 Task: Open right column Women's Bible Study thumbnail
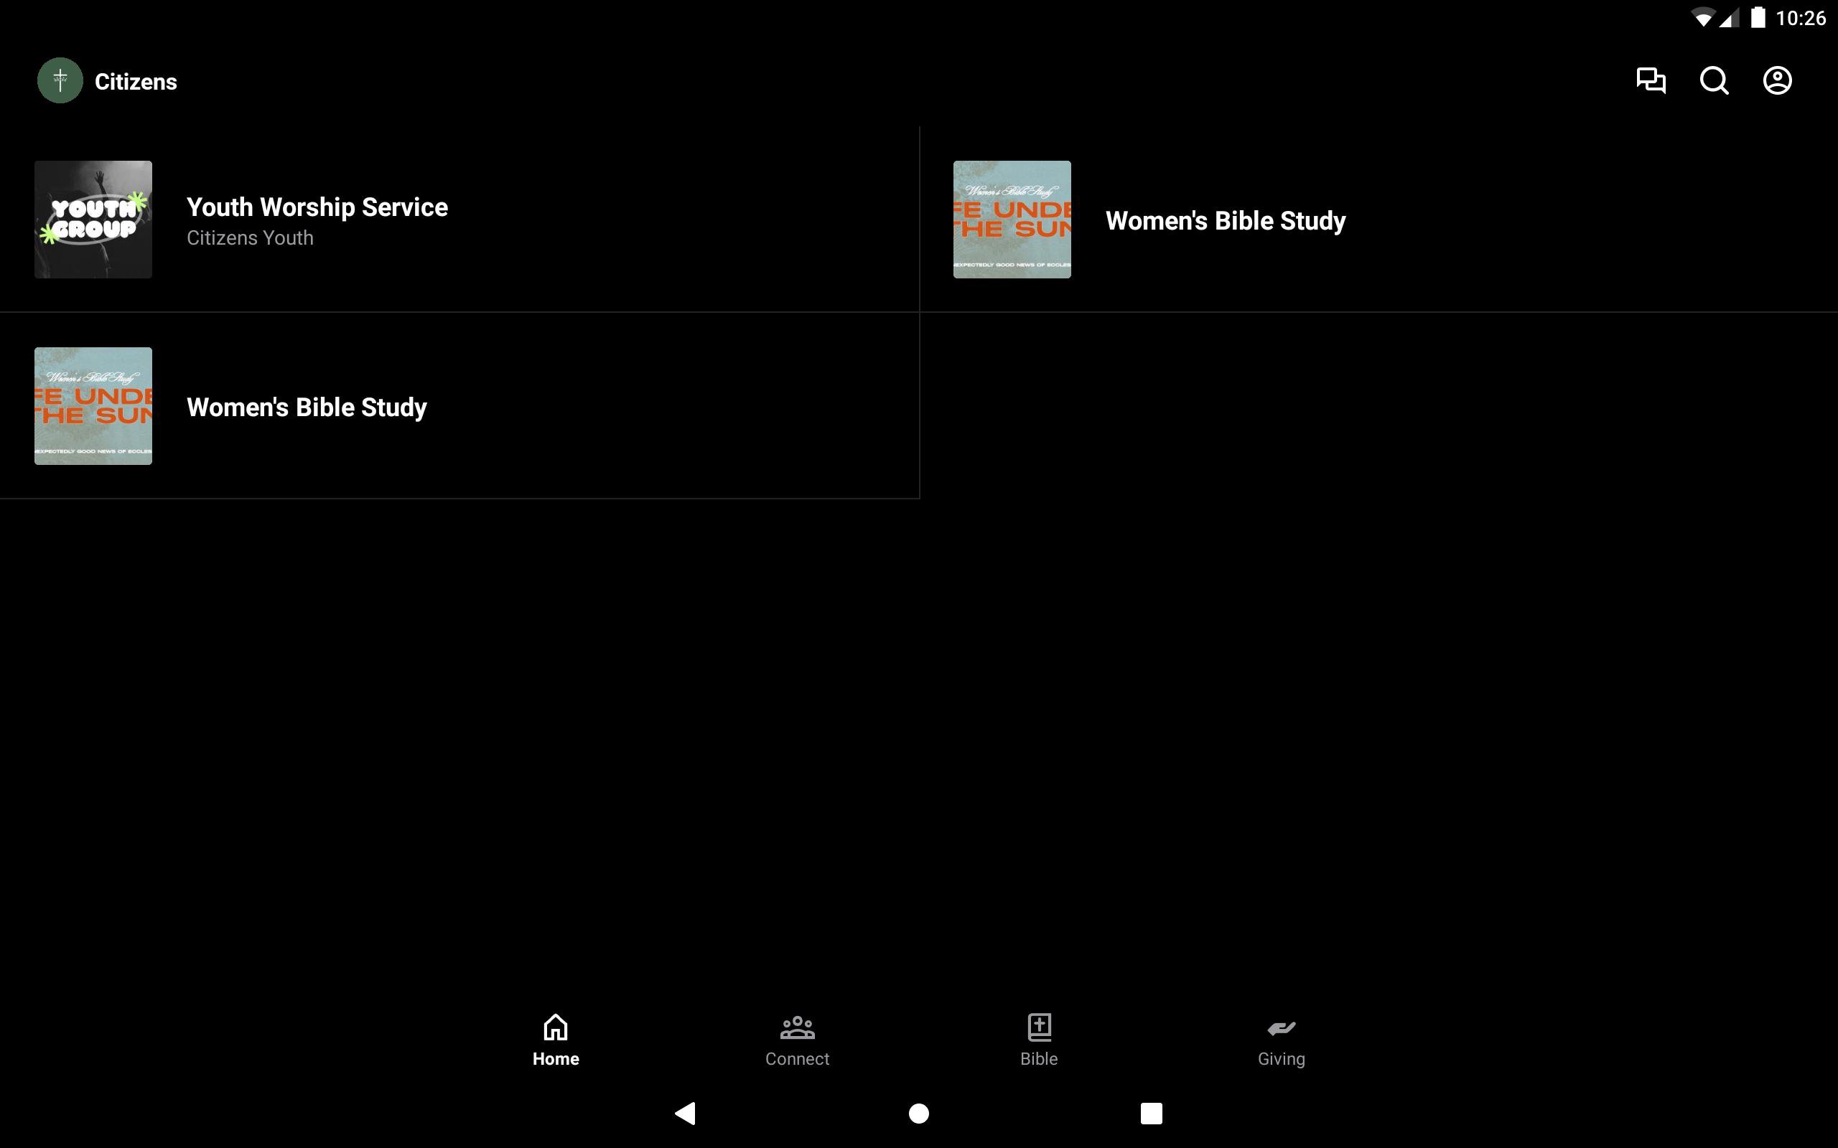(x=1012, y=220)
